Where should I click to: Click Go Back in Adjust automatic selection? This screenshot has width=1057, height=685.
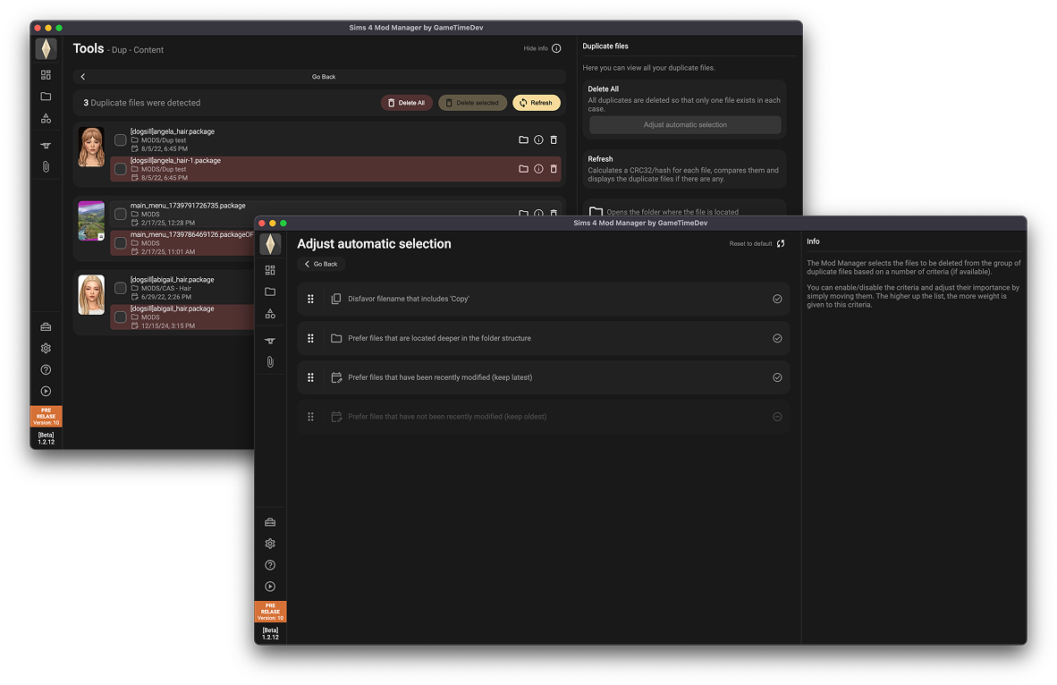pyautogui.click(x=321, y=264)
